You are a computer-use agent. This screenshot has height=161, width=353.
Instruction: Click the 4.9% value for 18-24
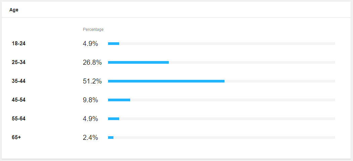tap(90, 44)
